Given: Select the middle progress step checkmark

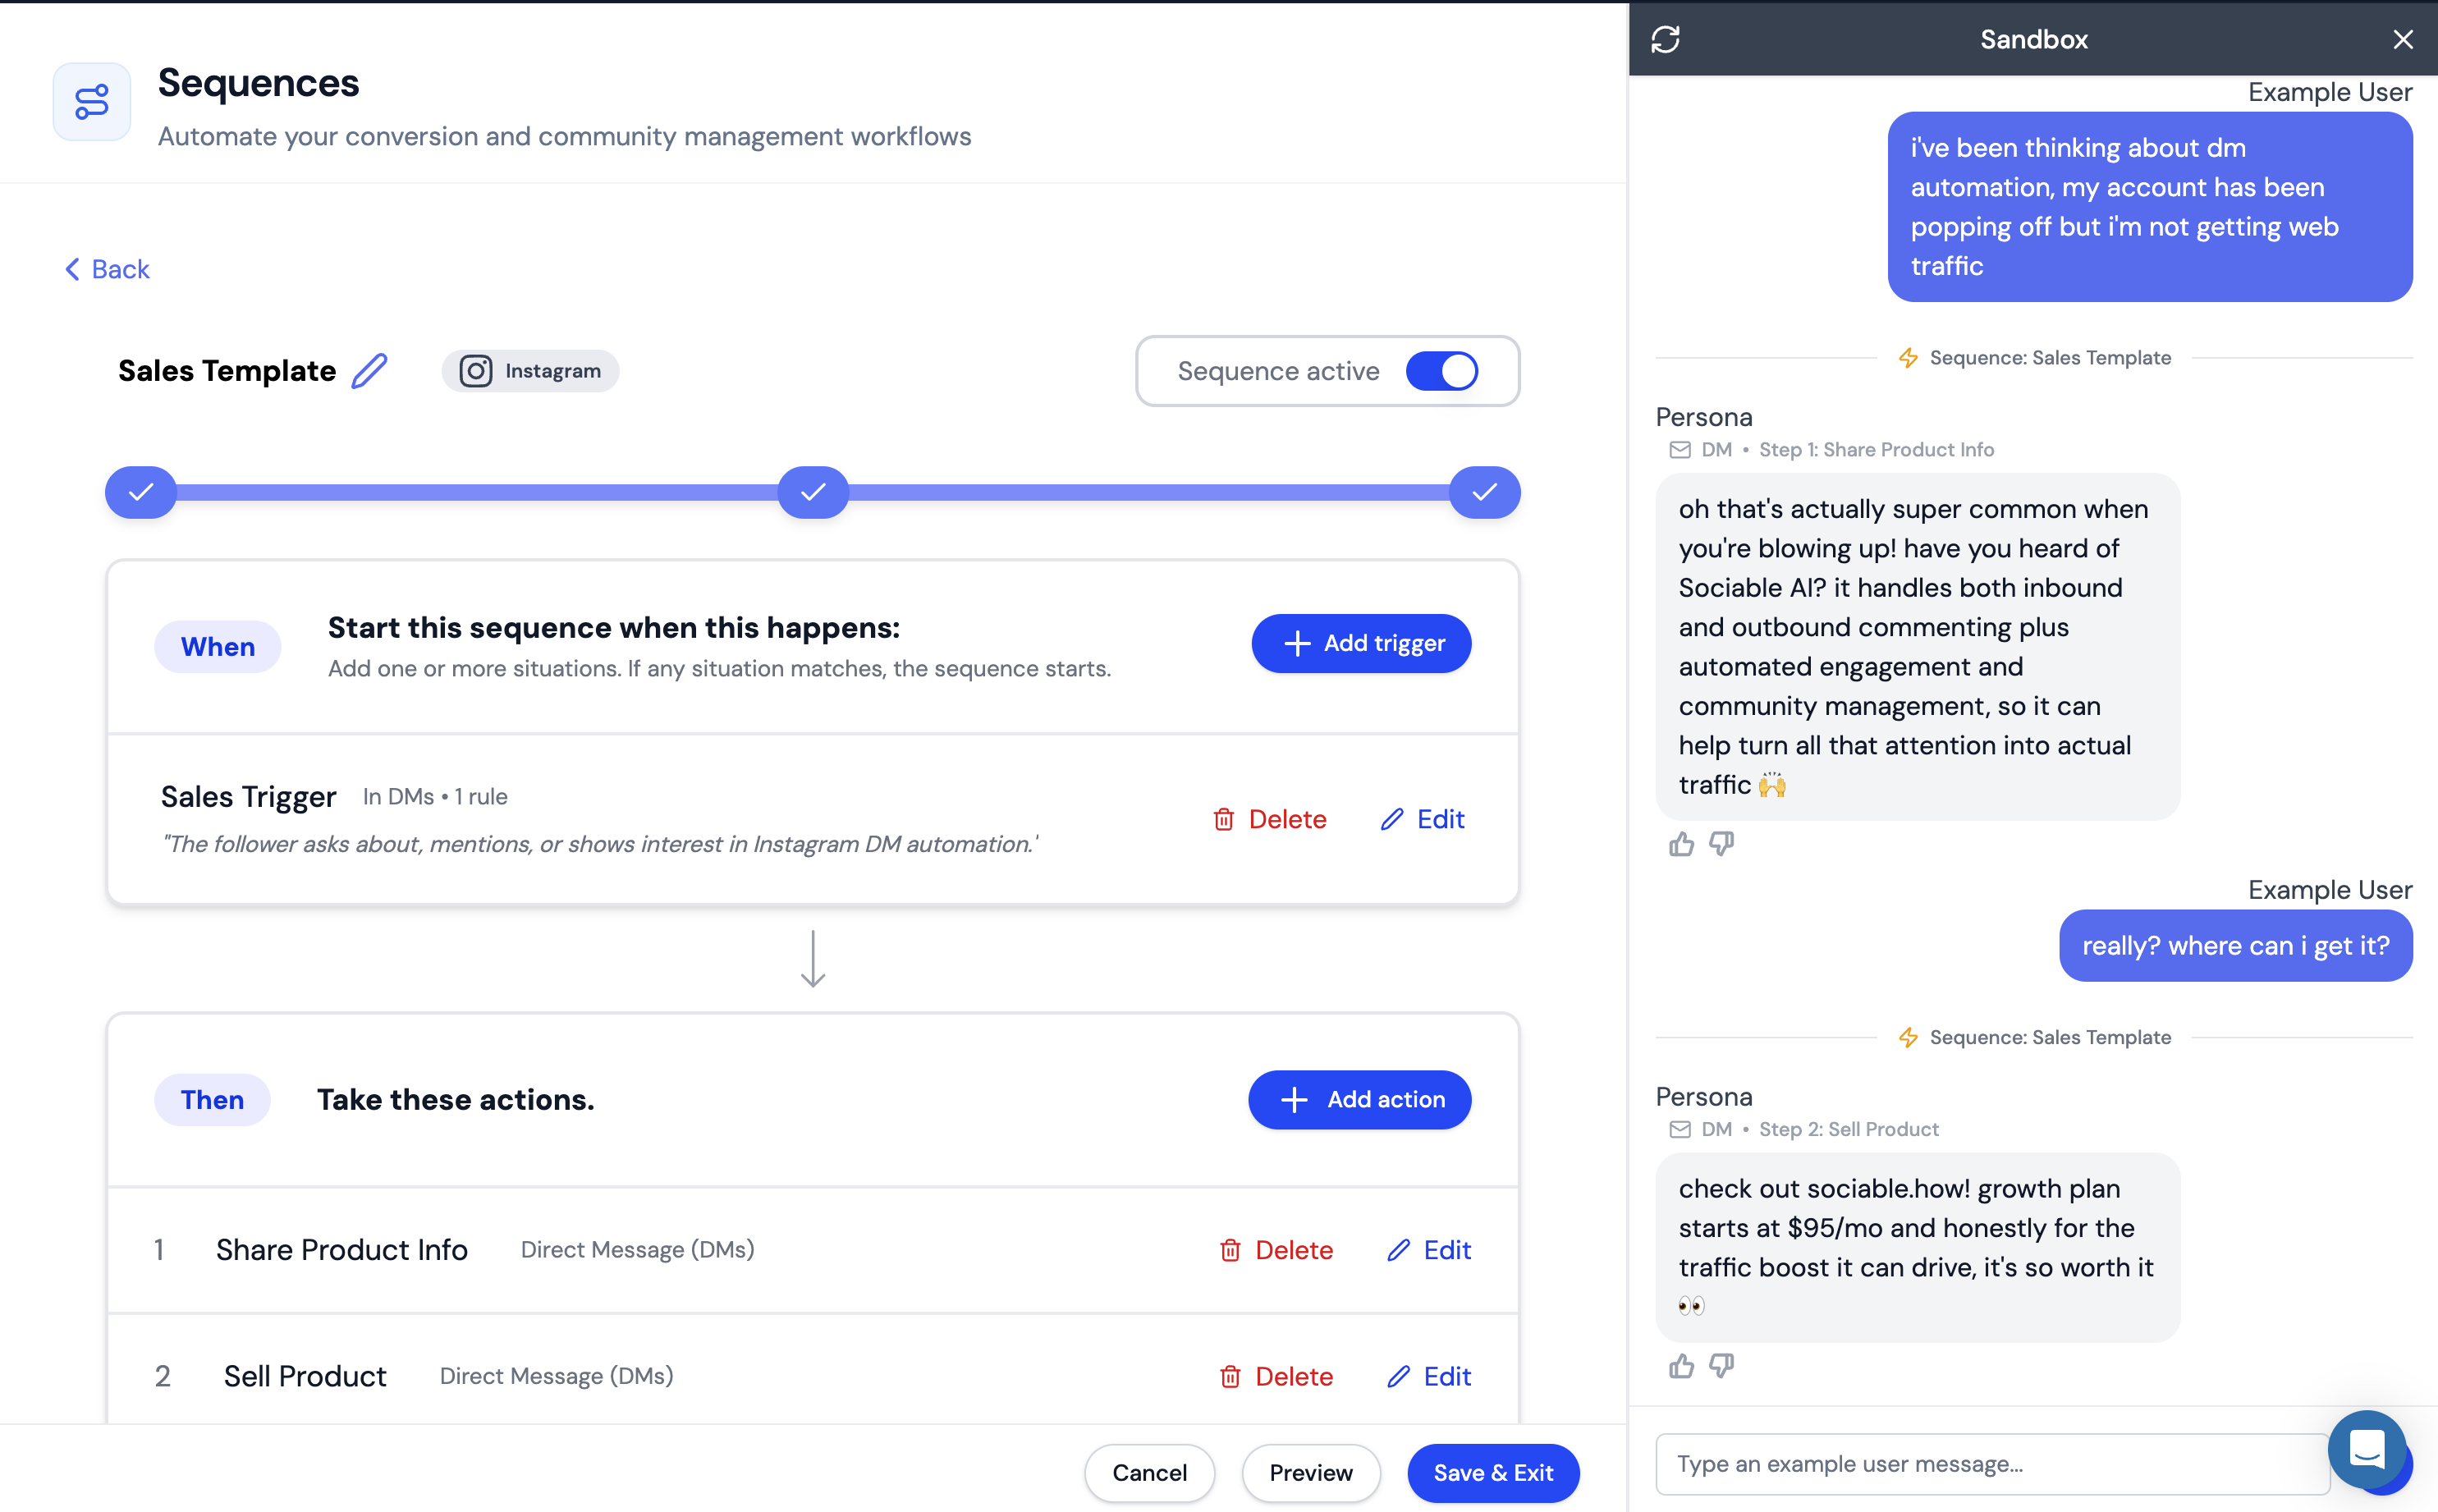Looking at the screenshot, I should (x=813, y=492).
